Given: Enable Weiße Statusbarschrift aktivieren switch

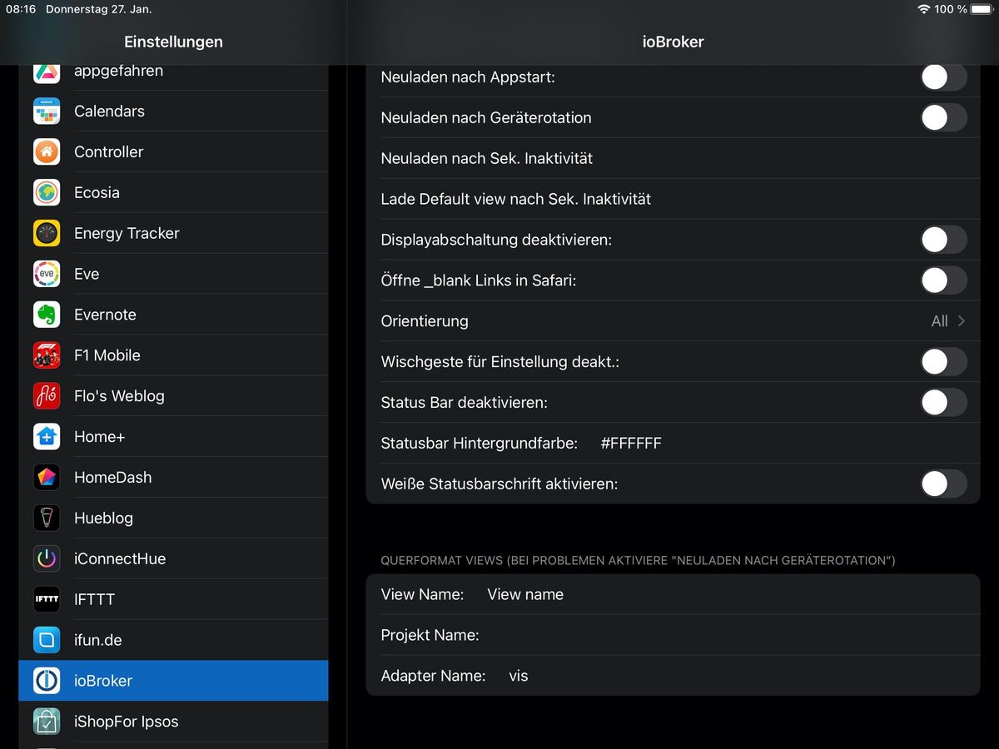Looking at the screenshot, I should [x=943, y=484].
